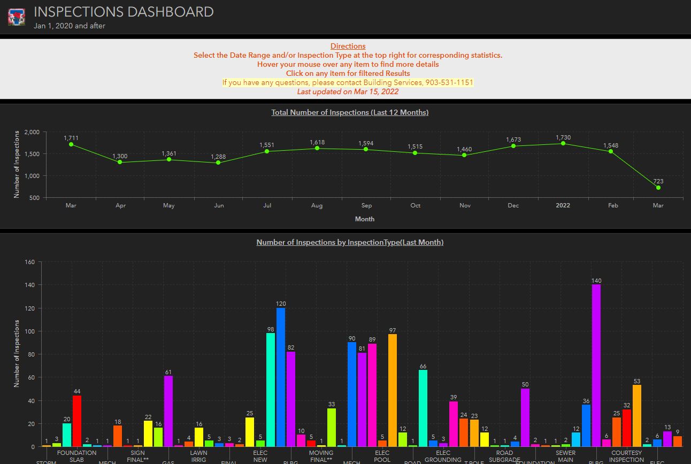Viewport: 691px width, 464px height.
Task: Click the Last updated on Mar 15, 2022 text
Action: [x=348, y=91]
